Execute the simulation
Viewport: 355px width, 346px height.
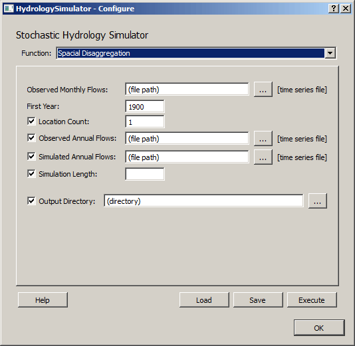pyautogui.click(x=312, y=300)
